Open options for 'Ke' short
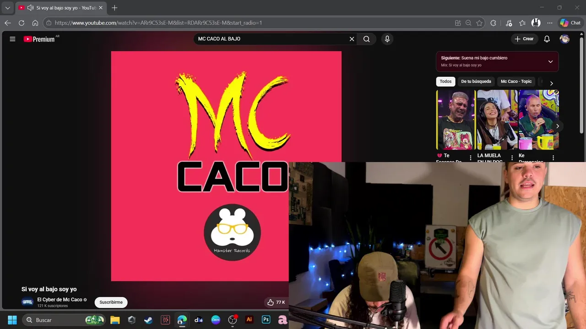Viewport: 586px width, 329px height. pyautogui.click(x=553, y=158)
